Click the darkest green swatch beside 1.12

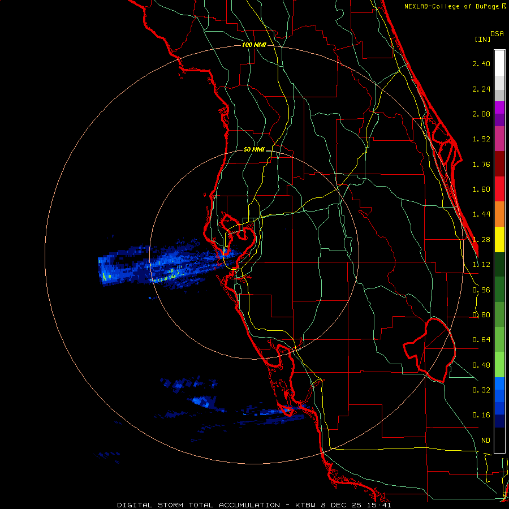499,264
